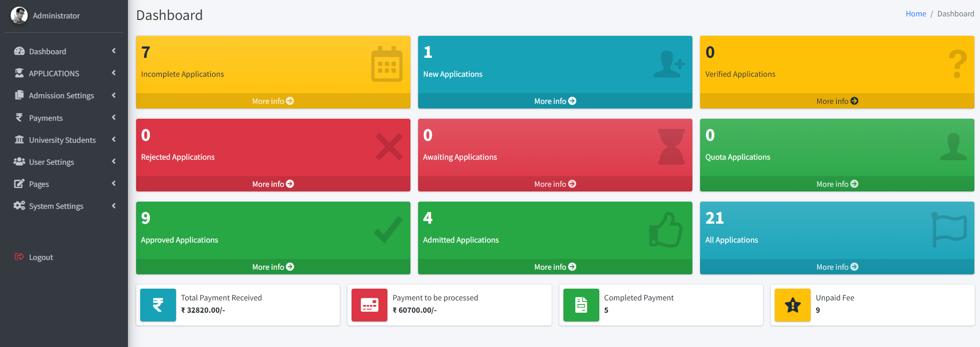Screen dimensions: 980x347
Task: Click the Dashboard gauge icon in sidebar
Action: (x=19, y=51)
